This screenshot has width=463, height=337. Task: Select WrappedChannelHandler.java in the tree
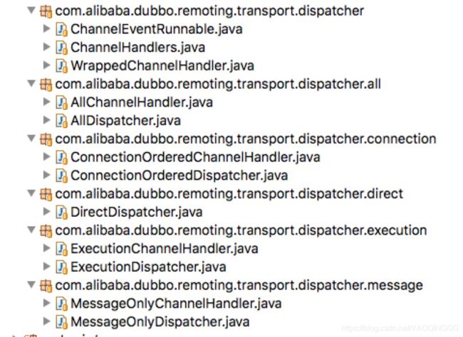(x=162, y=65)
